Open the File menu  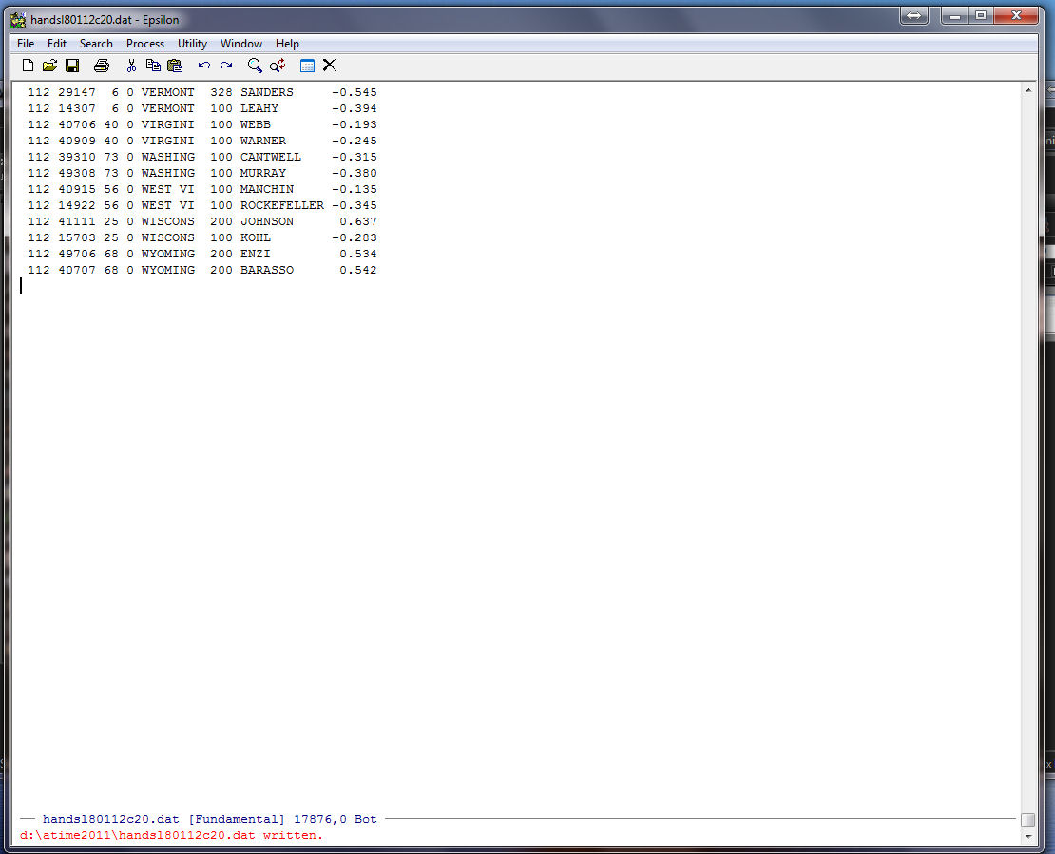tap(26, 44)
